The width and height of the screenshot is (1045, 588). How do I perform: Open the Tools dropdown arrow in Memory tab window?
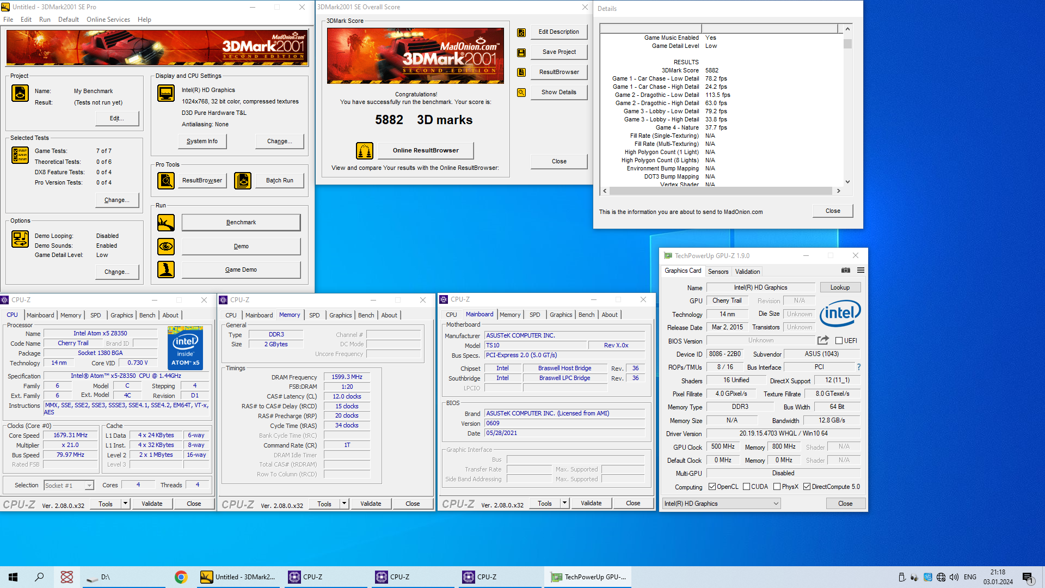[x=344, y=504]
